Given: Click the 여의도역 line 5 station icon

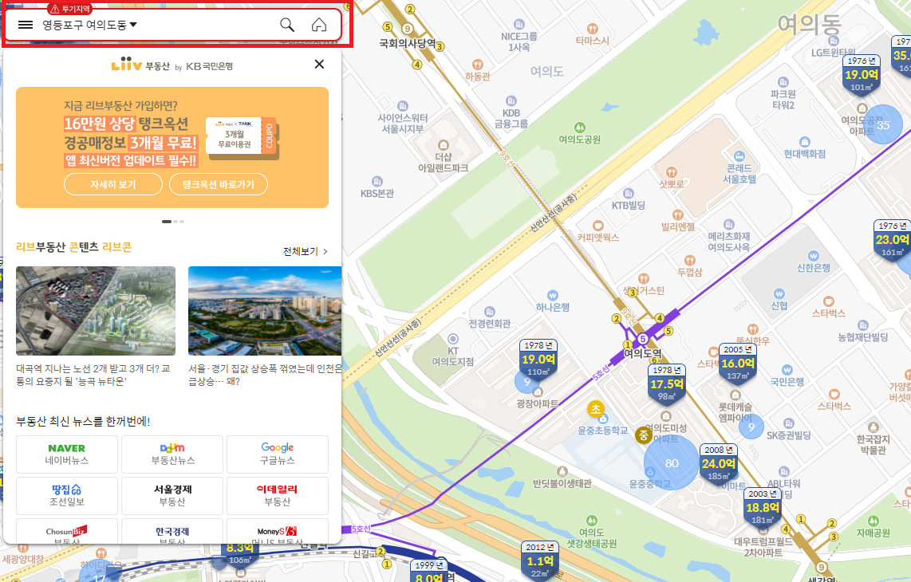Looking at the screenshot, I should (x=643, y=339).
